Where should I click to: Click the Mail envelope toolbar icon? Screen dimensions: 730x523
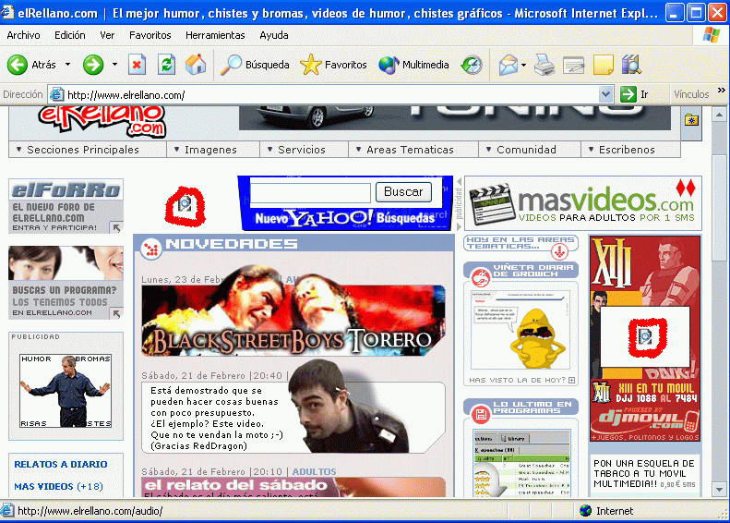508,65
